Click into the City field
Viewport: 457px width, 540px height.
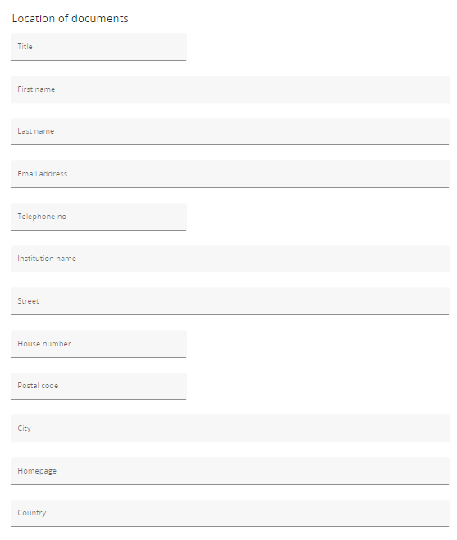(231, 428)
